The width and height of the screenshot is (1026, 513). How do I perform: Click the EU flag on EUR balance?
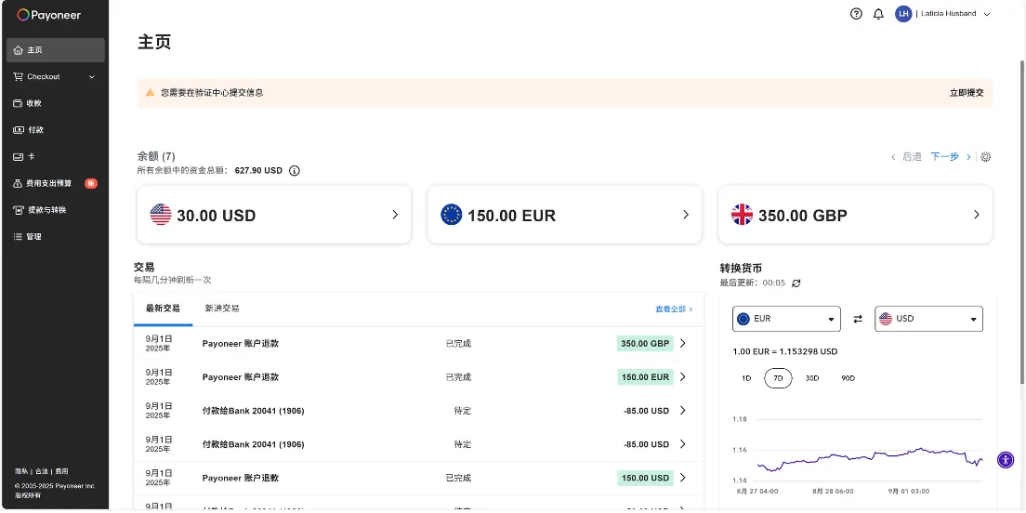coord(452,215)
